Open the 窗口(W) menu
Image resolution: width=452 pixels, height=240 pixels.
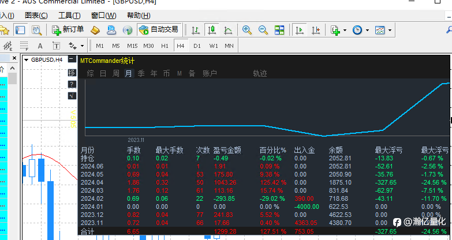coord(103,15)
